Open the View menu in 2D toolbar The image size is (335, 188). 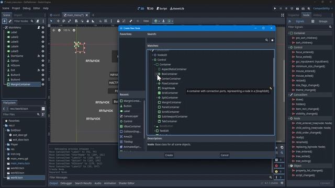tap(146, 21)
